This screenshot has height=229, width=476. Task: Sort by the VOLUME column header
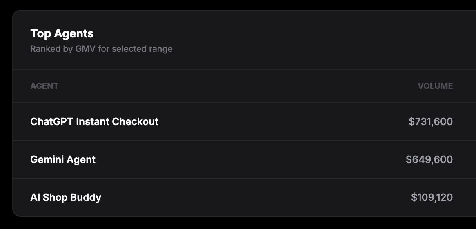click(435, 86)
